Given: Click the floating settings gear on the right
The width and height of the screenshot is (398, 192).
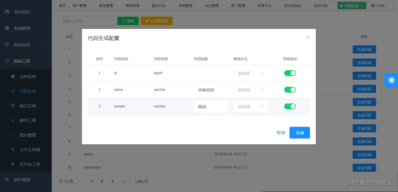Looking at the screenshot, I should point(391,80).
